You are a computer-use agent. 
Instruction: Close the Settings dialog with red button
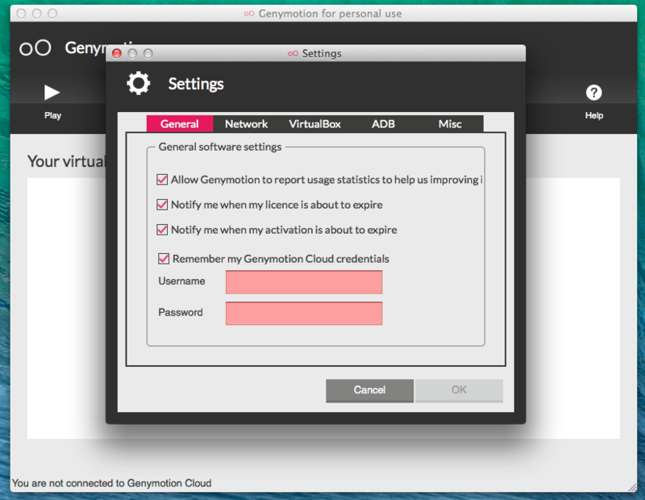coord(117,53)
